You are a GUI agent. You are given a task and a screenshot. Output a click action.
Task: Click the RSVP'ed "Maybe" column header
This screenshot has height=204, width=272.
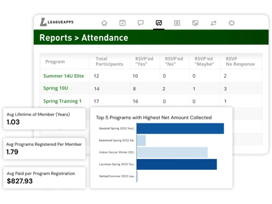[x=204, y=61]
